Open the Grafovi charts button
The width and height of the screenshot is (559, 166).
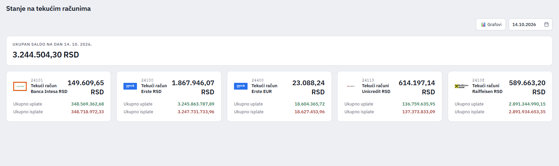[491, 24]
